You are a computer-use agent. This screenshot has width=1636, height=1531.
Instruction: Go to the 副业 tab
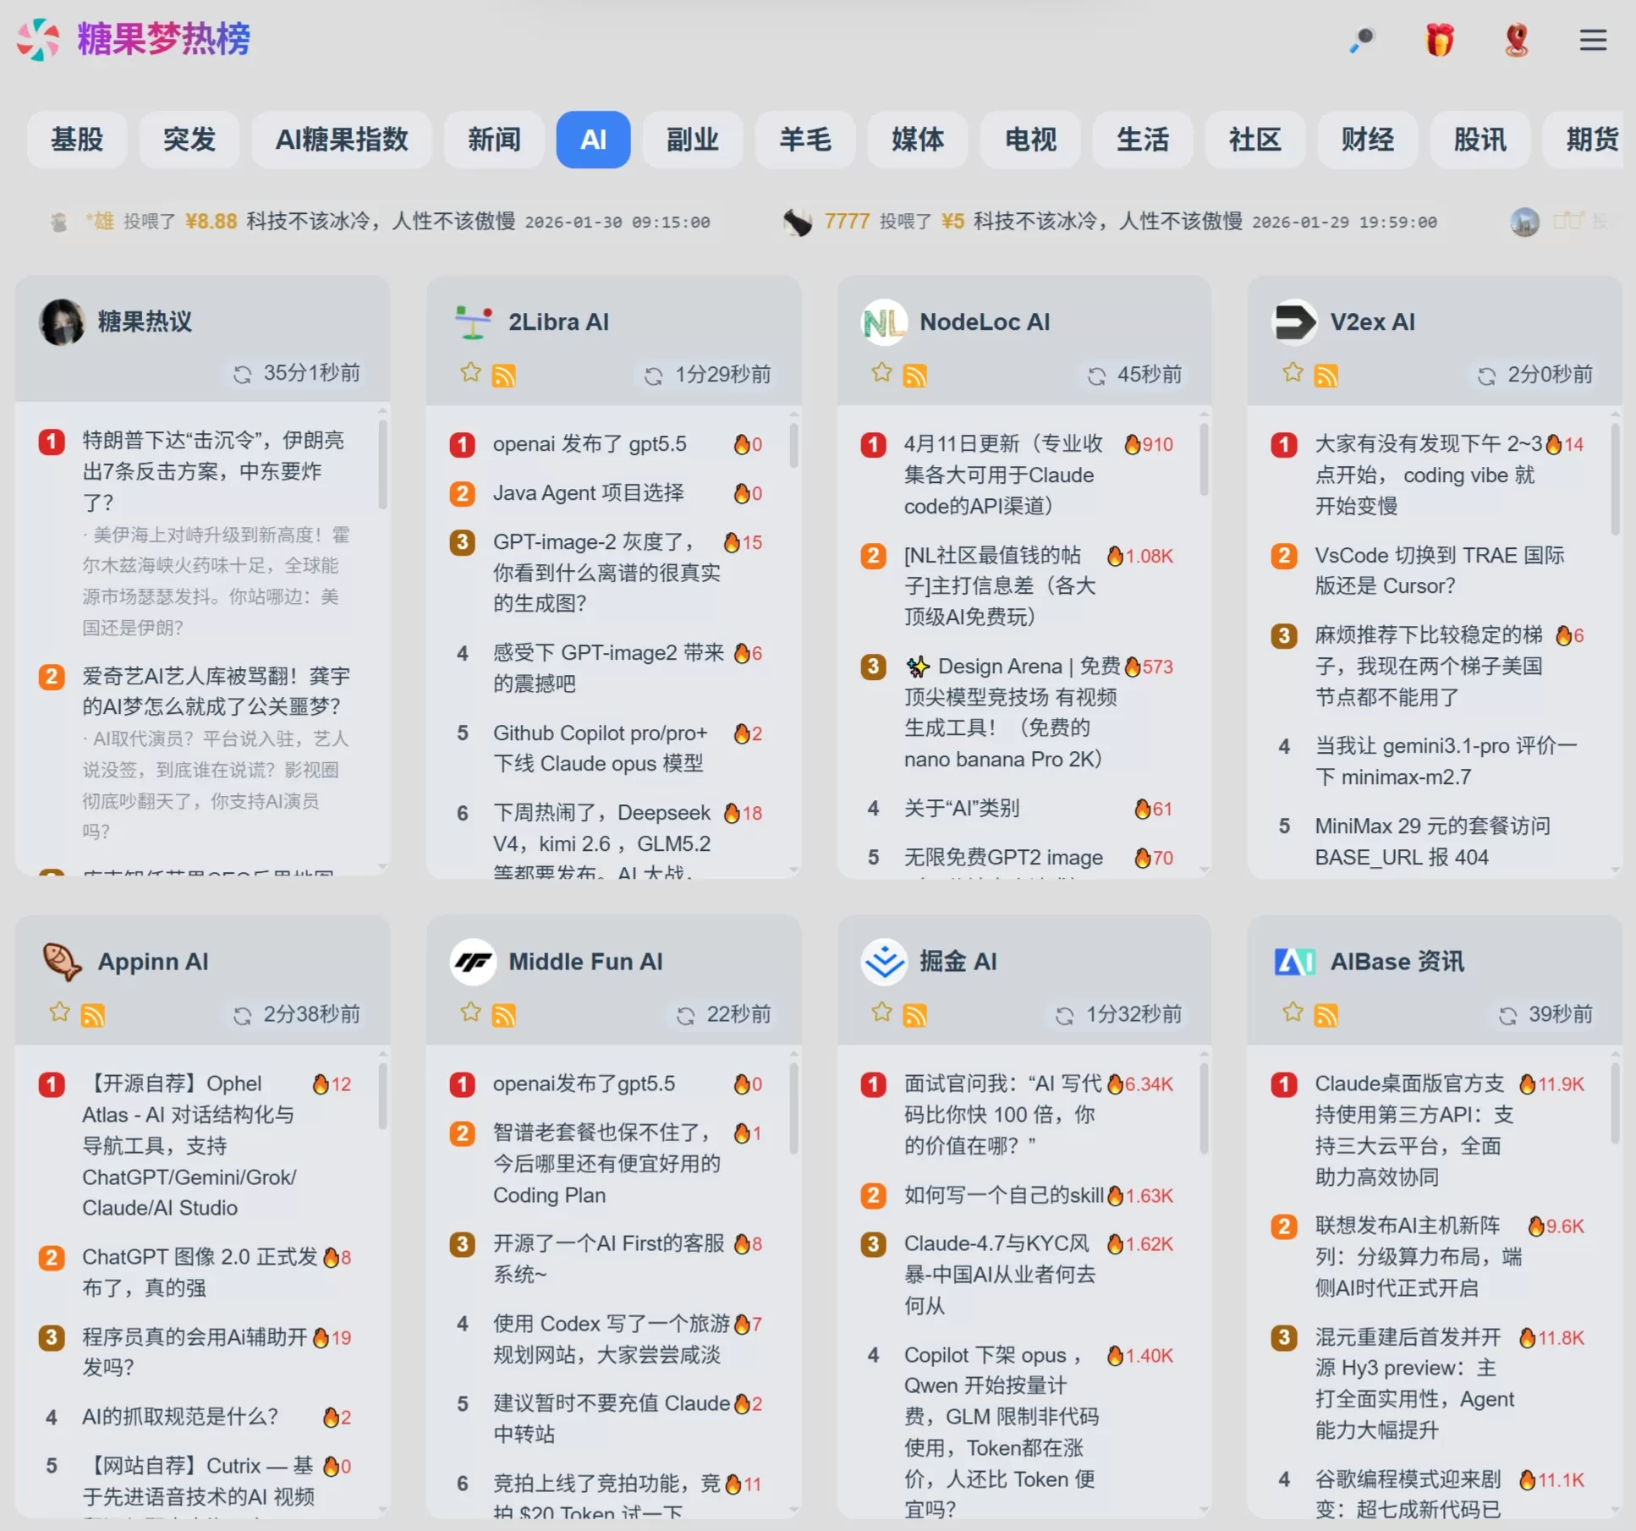coord(693,140)
